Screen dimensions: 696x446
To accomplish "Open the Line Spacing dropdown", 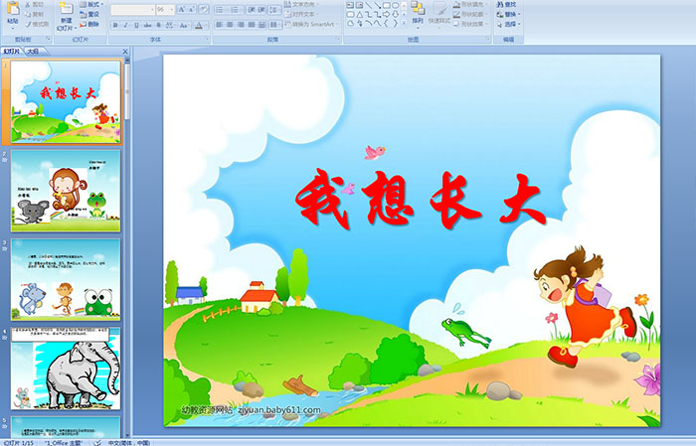I will [x=274, y=9].
